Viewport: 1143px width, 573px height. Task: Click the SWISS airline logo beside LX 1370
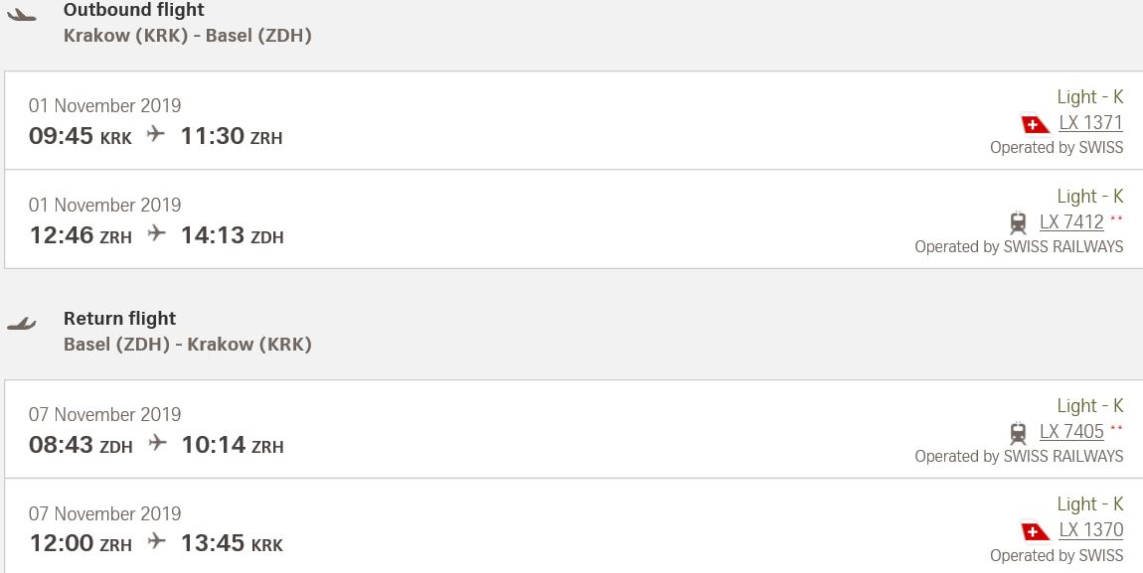click(1035, 532)
